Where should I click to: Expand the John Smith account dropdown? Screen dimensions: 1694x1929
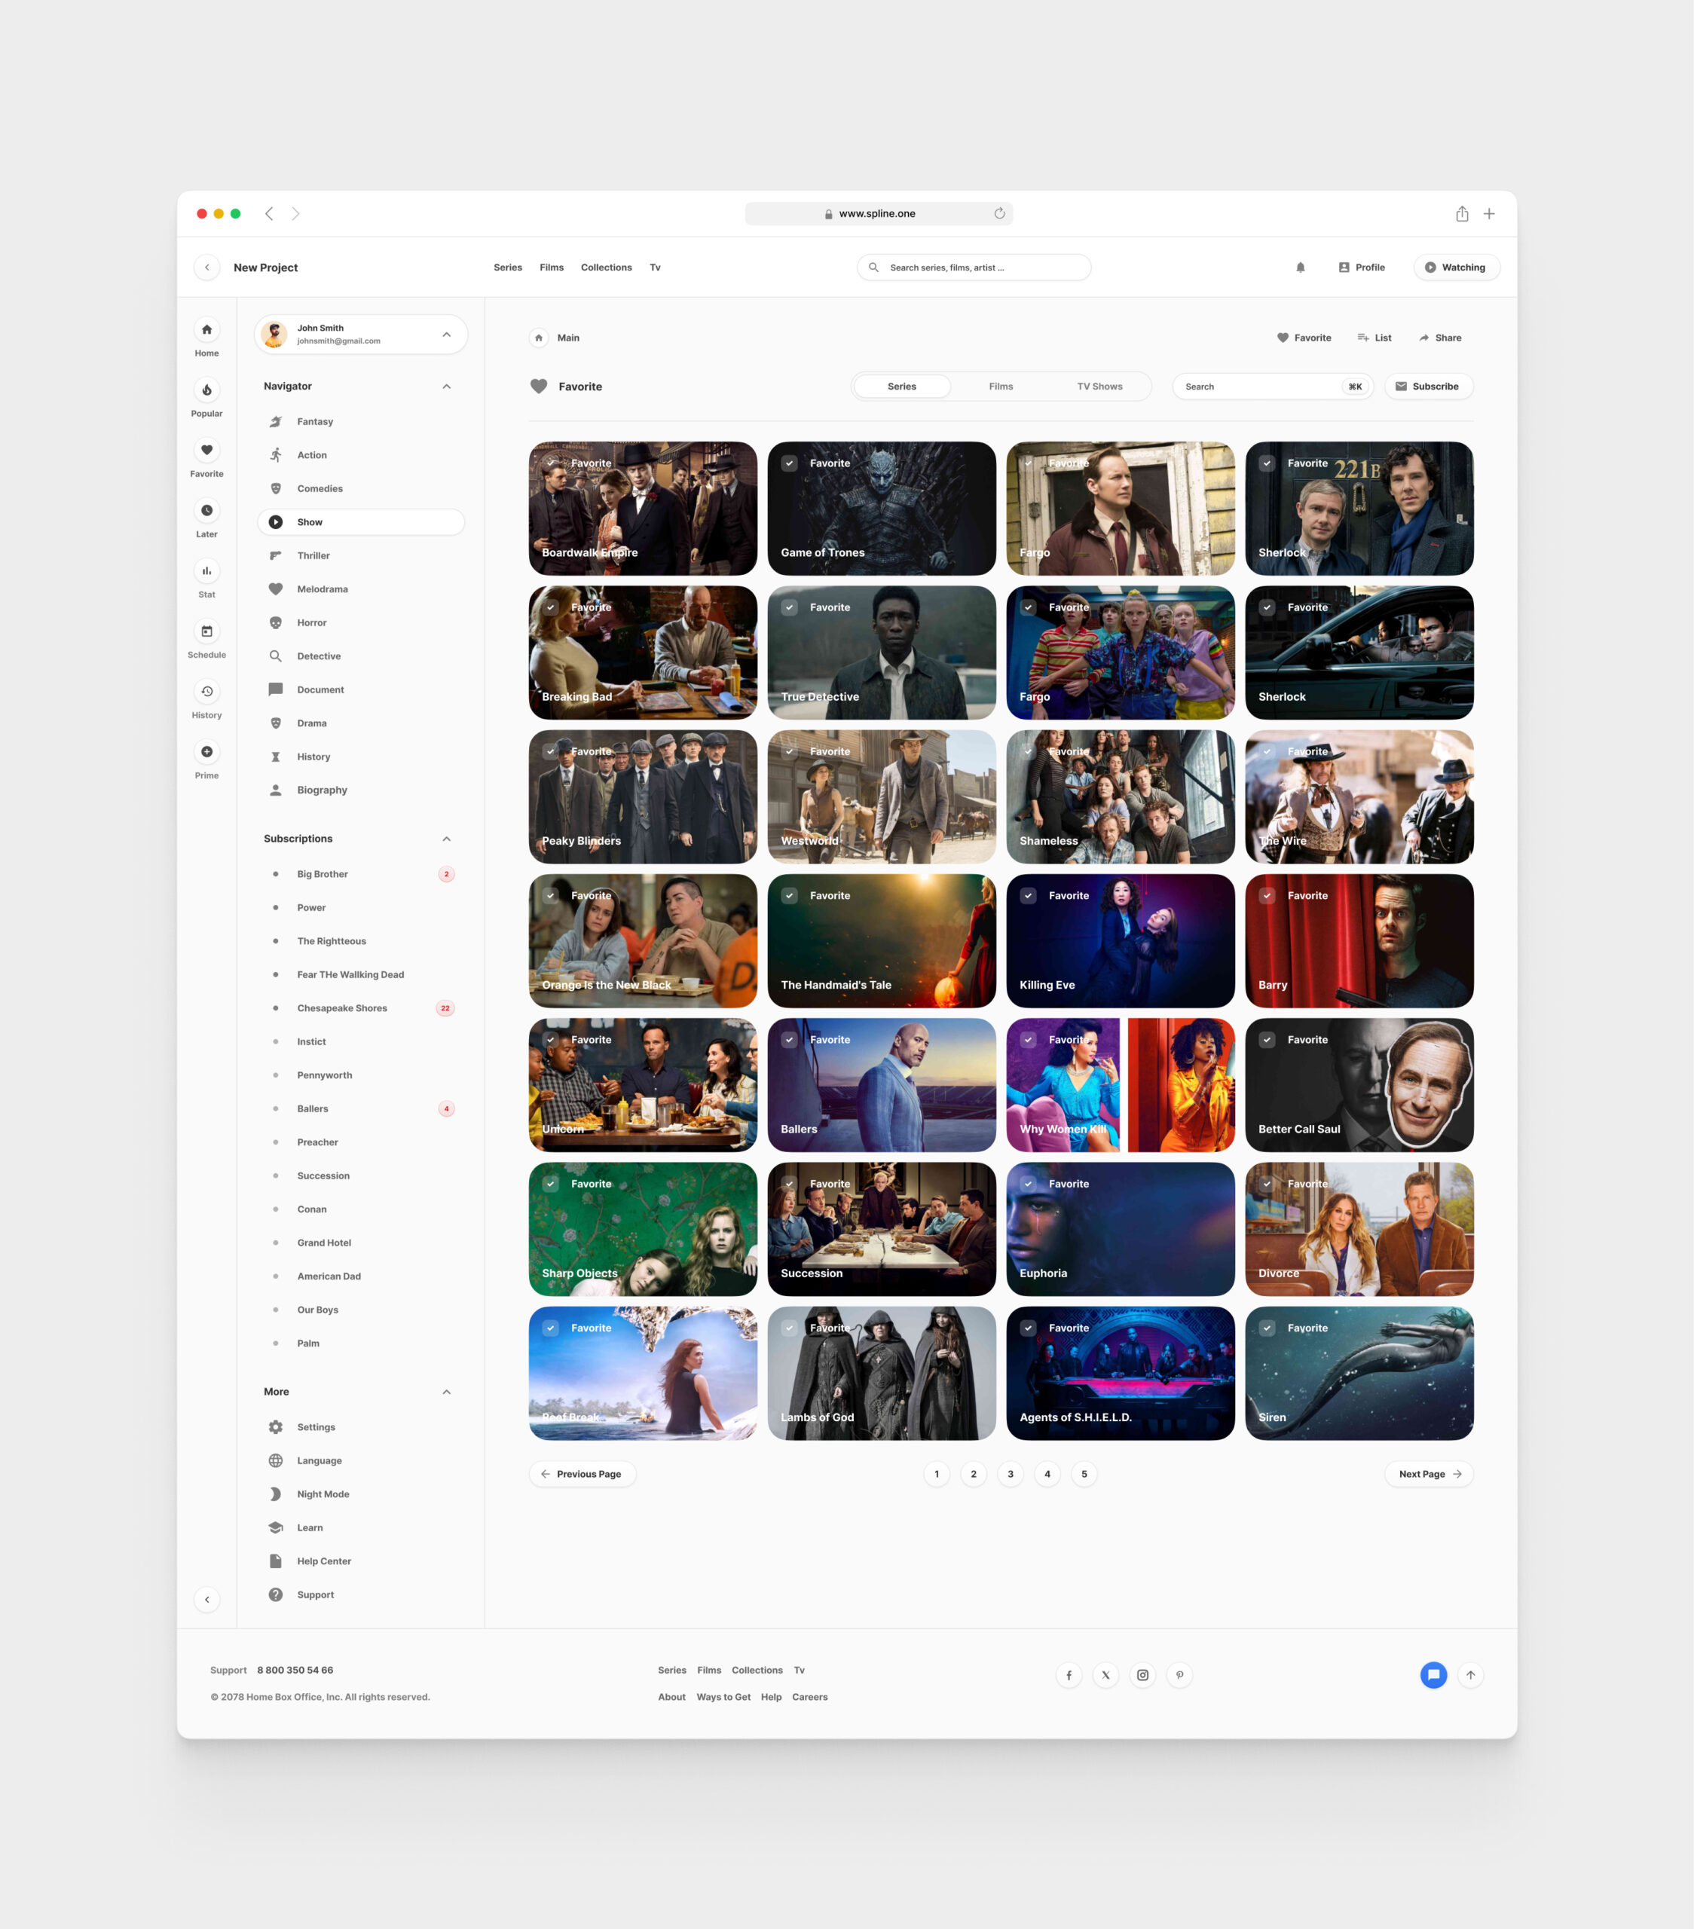click(446, 334)
